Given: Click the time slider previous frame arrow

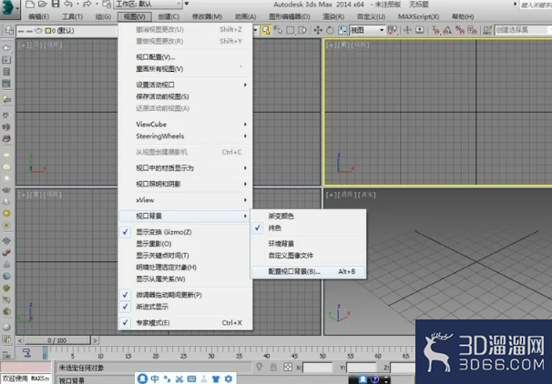Looking at the screenshot, I should coord(20,340).
